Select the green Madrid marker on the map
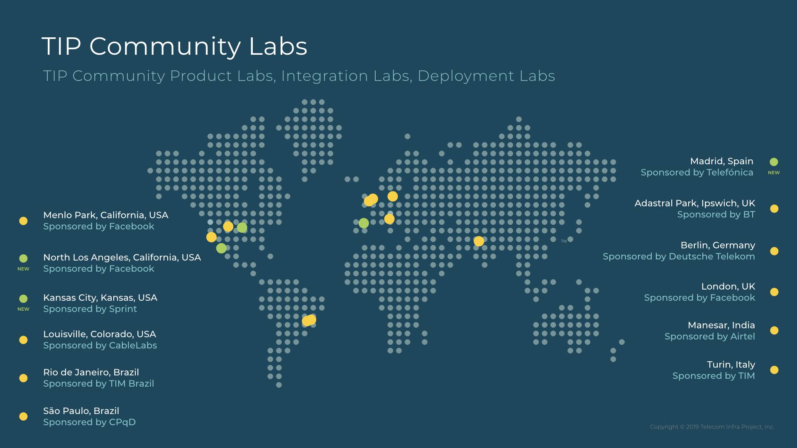Screen dimensions: 797x448 (x=364, y=223)
